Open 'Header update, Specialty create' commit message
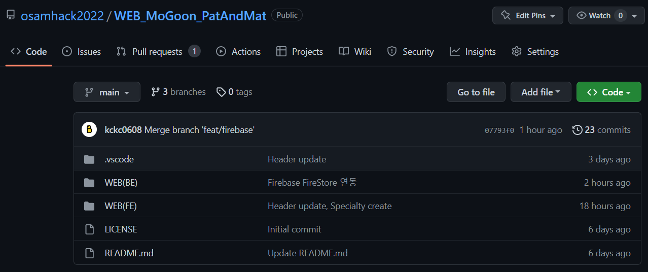 click(x=330, y=206)
